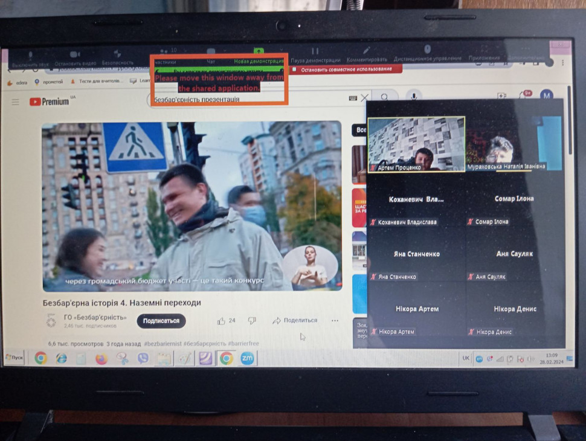The image size is (586, 441).
Task: Select Артем Проценко's video tile
Action: click(x=416, y=144)
